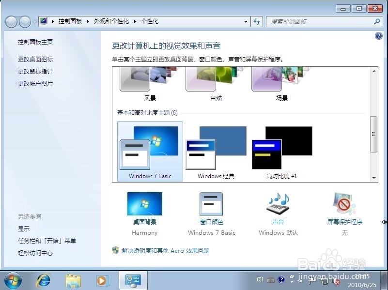Select the 高对比度 #1 theme
Viewport: 388px width, 290px height.
[281, 152]
